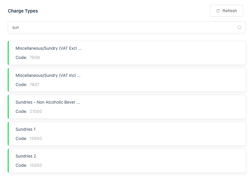Click inside the search input field

119,27
